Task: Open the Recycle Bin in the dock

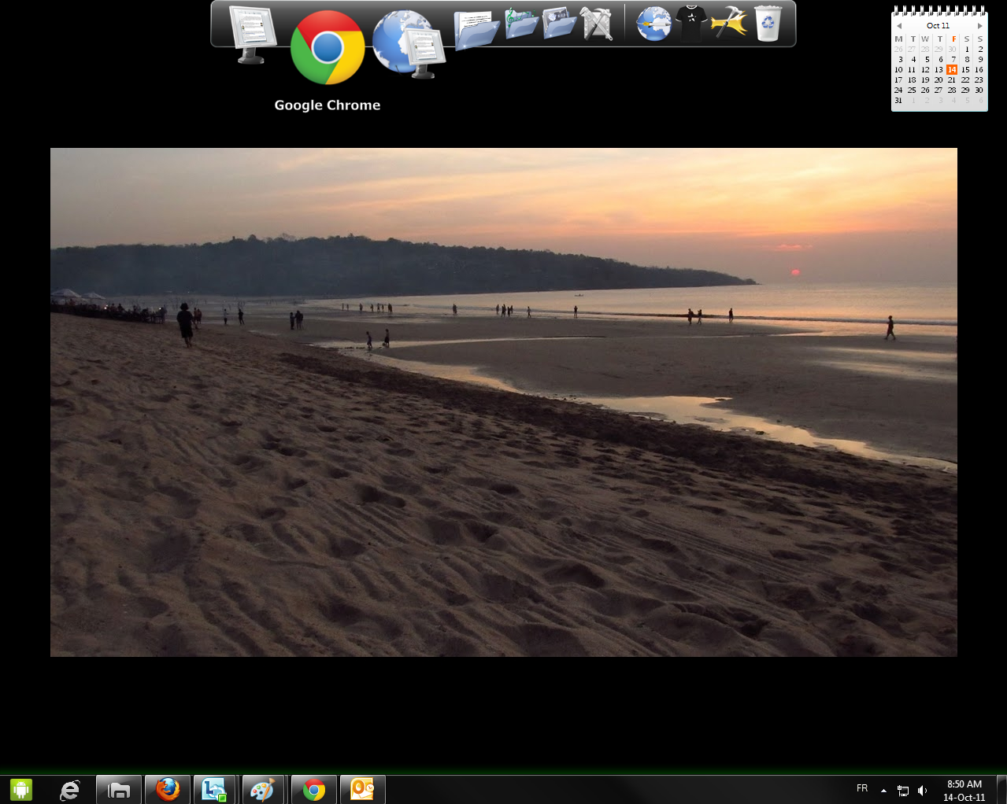Action: coord(768,24)
